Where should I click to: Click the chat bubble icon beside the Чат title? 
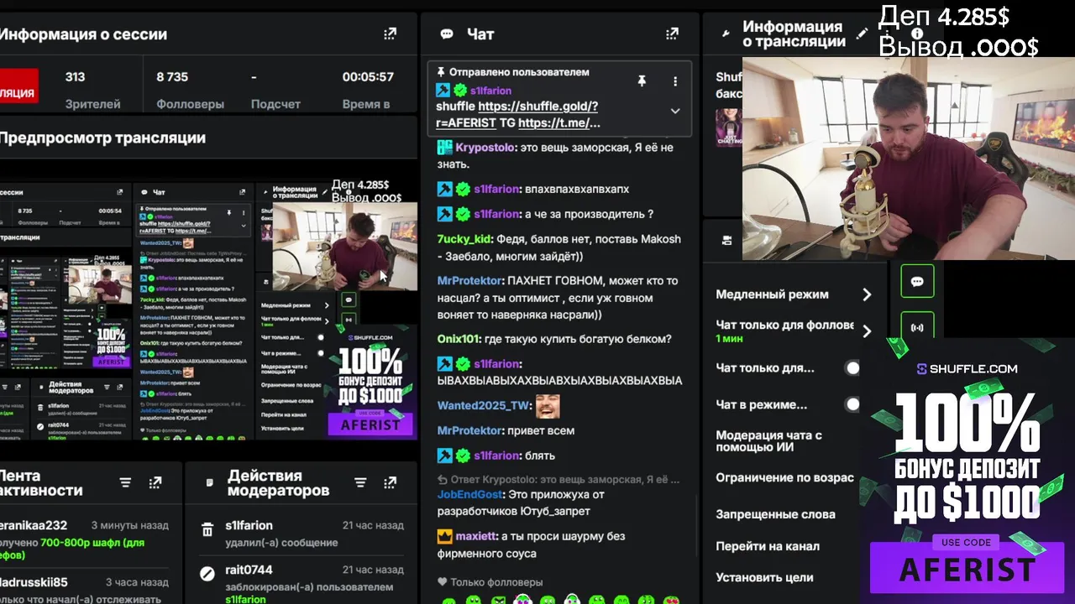(447, 34)
